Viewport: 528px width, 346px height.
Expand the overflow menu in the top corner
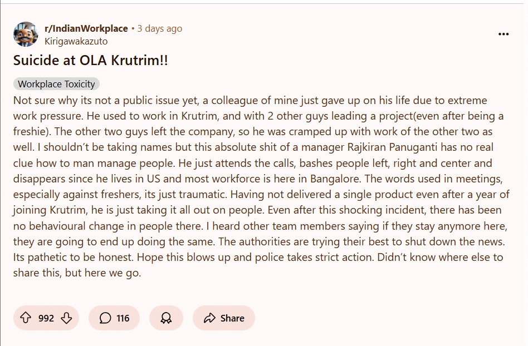(503, 34)
